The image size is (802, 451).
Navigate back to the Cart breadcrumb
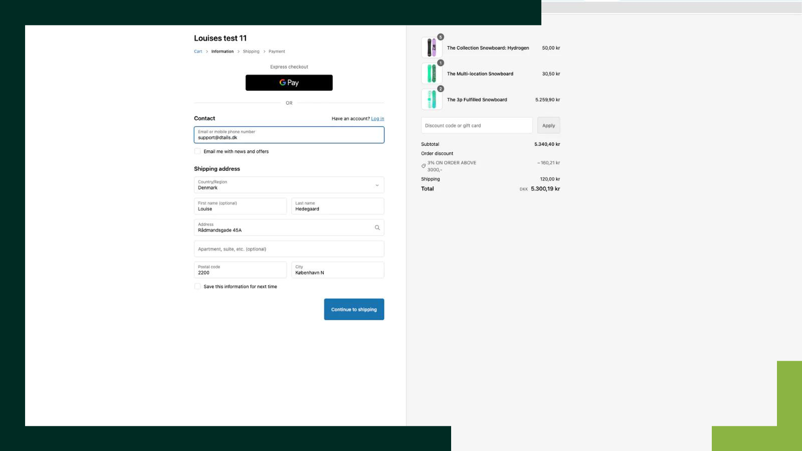click(197, 51)
